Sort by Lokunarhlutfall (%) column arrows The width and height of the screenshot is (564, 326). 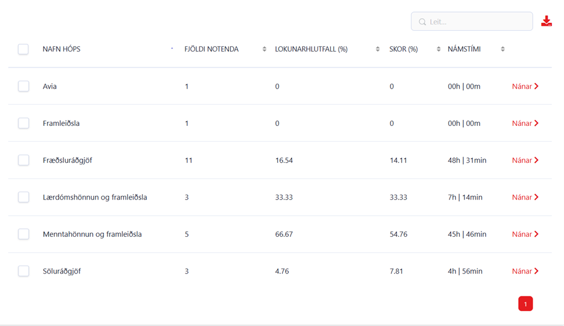tap(377, 49)
